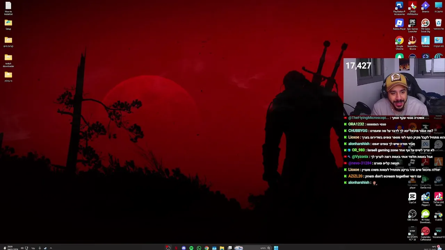445x250 pixels.
Task: Launch Stremio from the desktop
Action: [x=426, y=7]
